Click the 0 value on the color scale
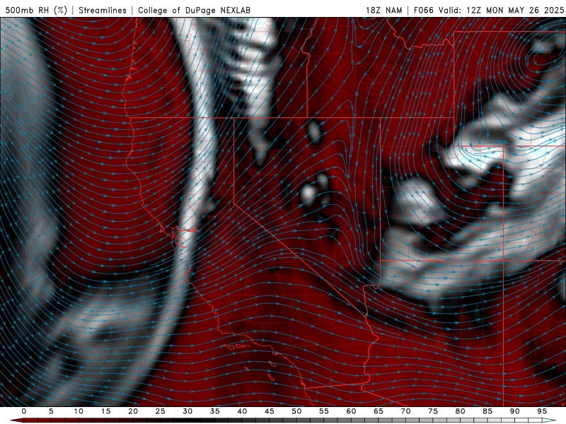This screenshot has width=566, height=424. click(x=24, y=411)
